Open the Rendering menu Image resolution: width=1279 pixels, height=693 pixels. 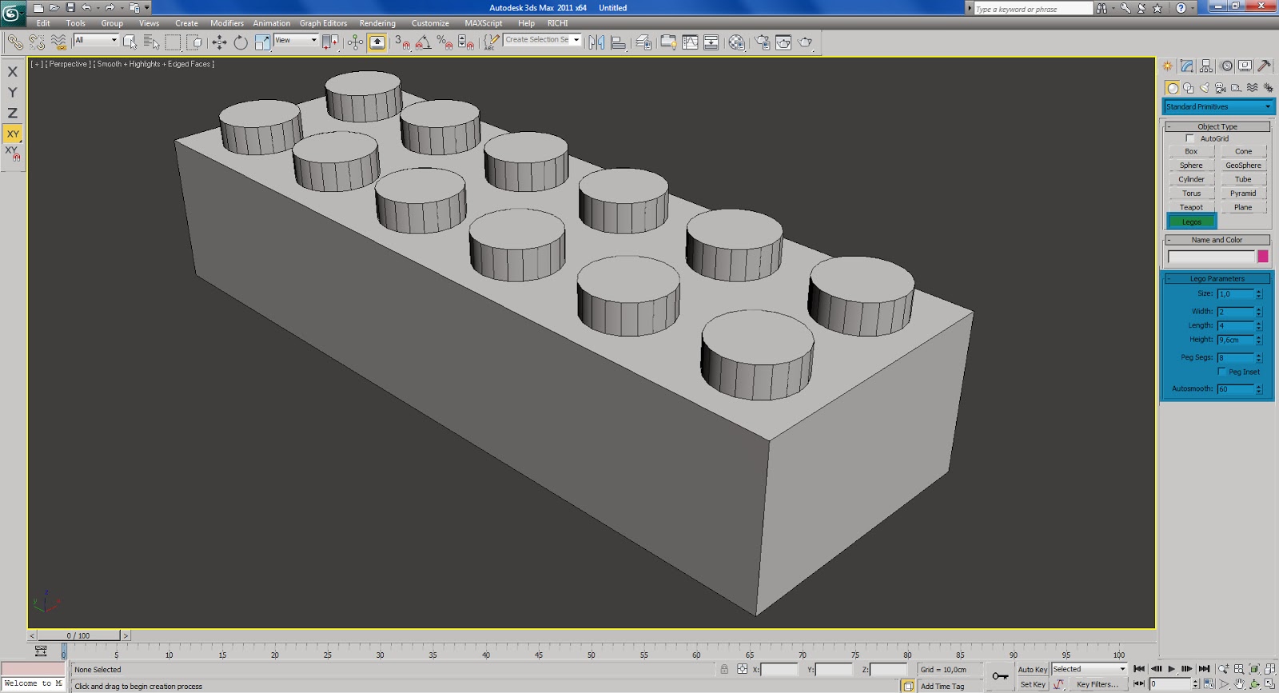(x=377, y=23)
